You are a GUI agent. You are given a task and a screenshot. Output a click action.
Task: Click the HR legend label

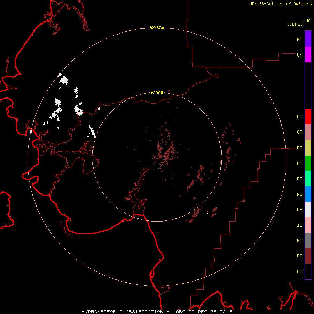pos(299,163)
